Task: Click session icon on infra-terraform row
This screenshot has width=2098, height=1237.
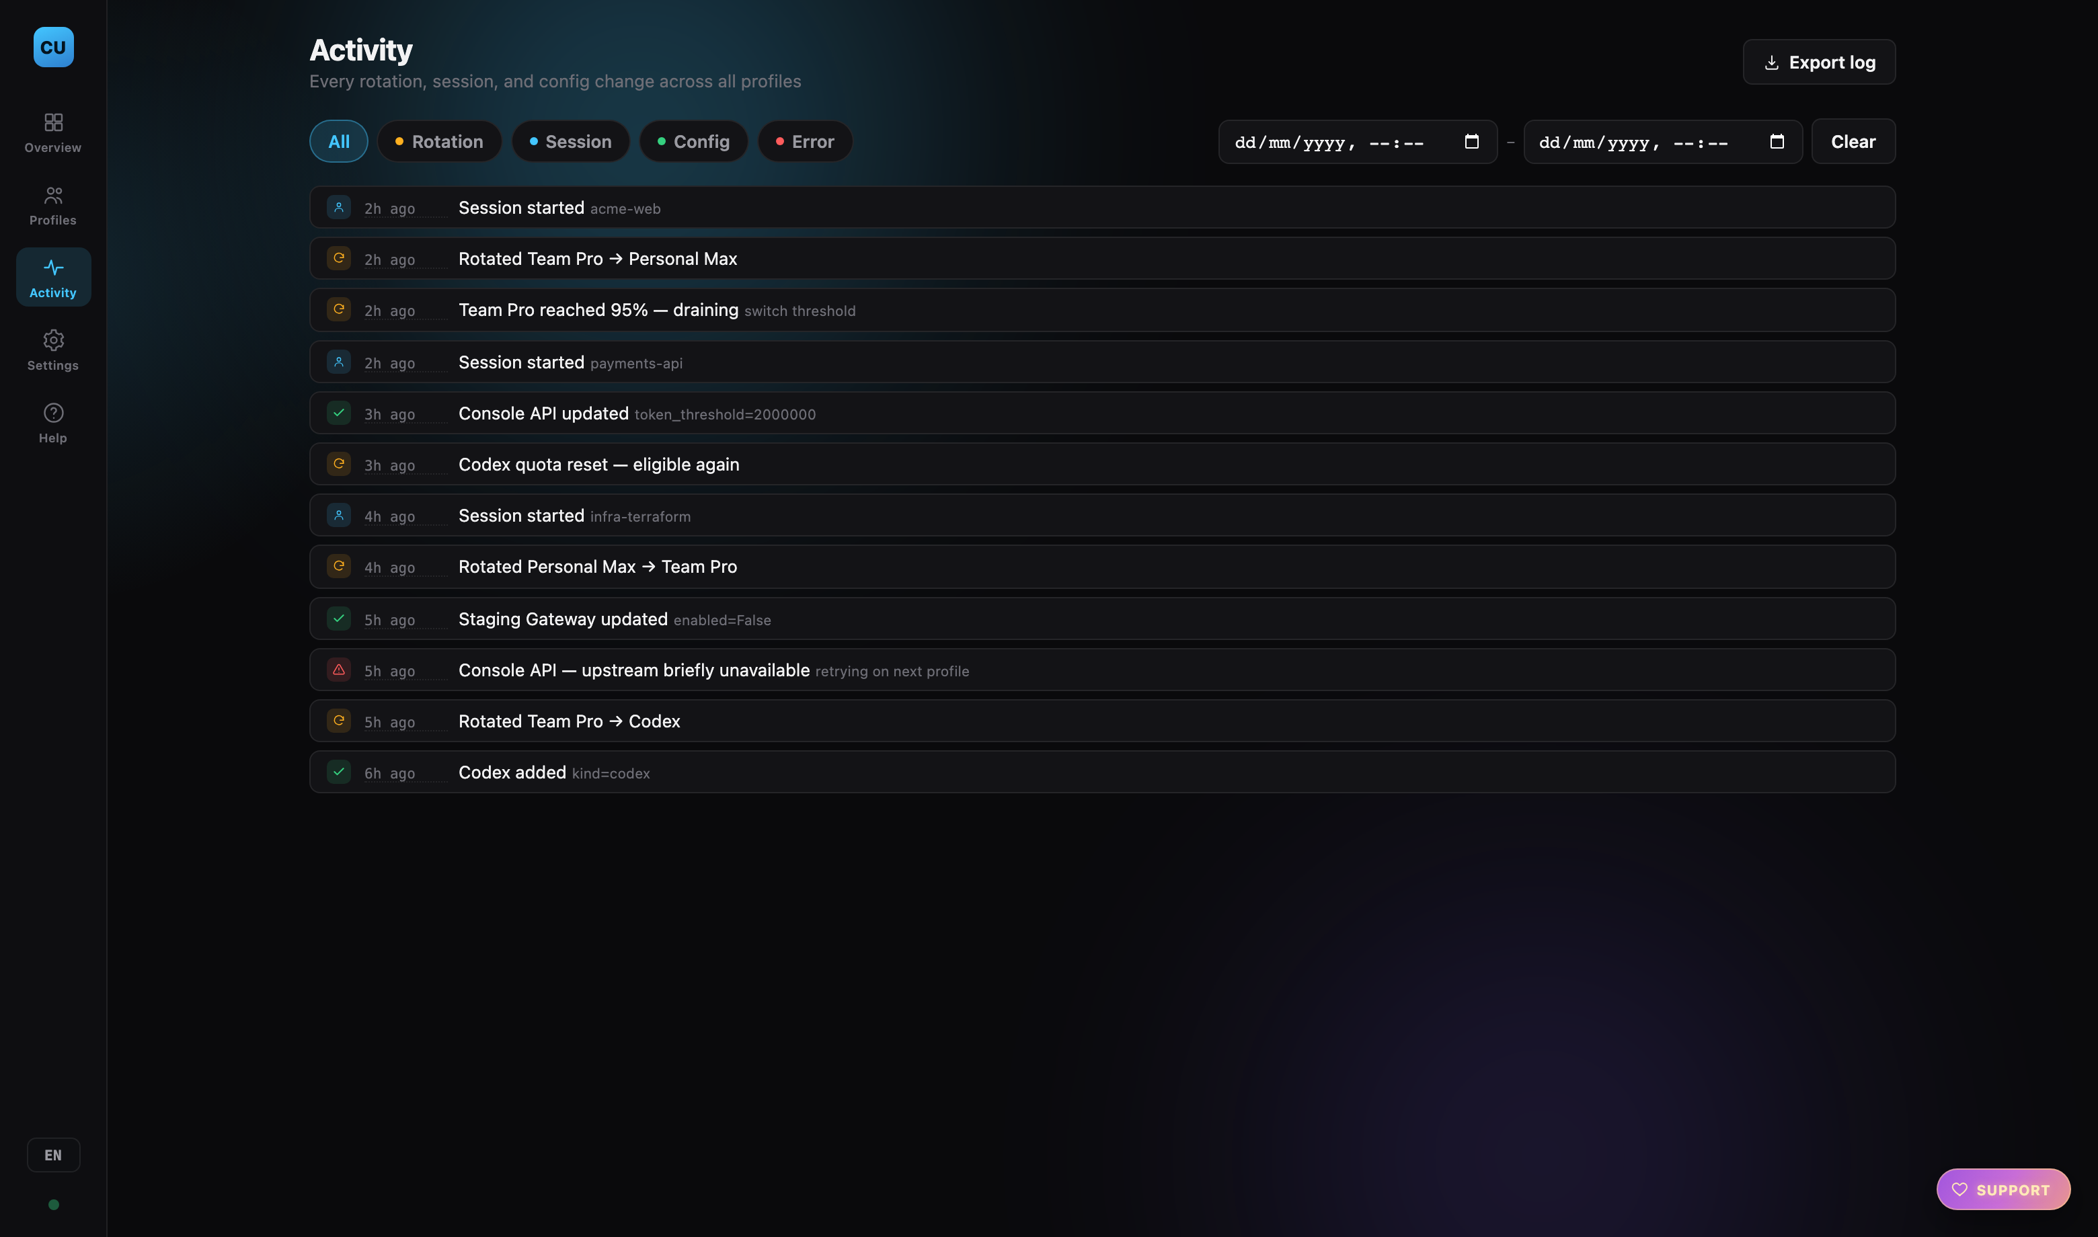Action: [338, 515]
